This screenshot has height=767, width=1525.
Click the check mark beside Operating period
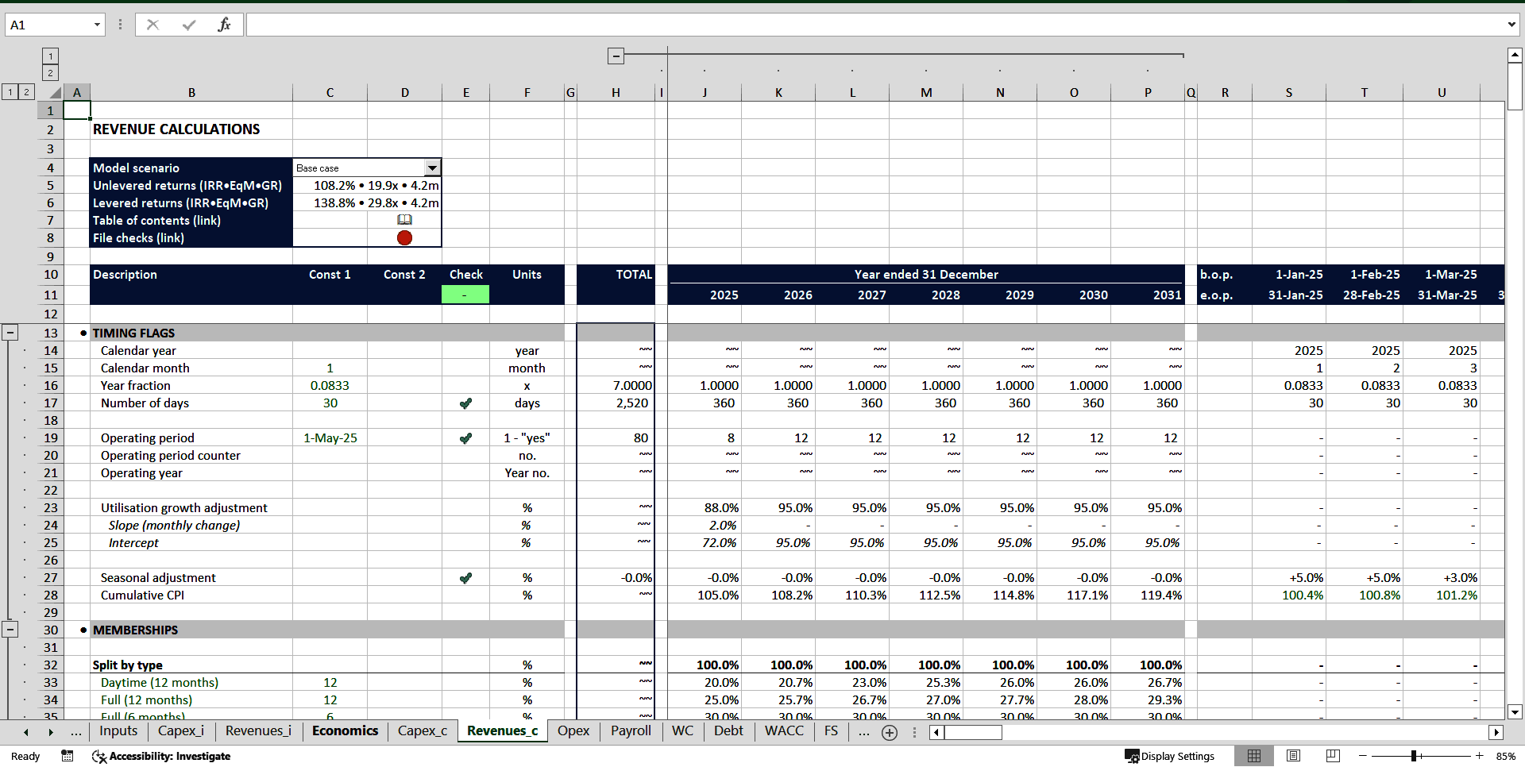(x=465, y=437)
